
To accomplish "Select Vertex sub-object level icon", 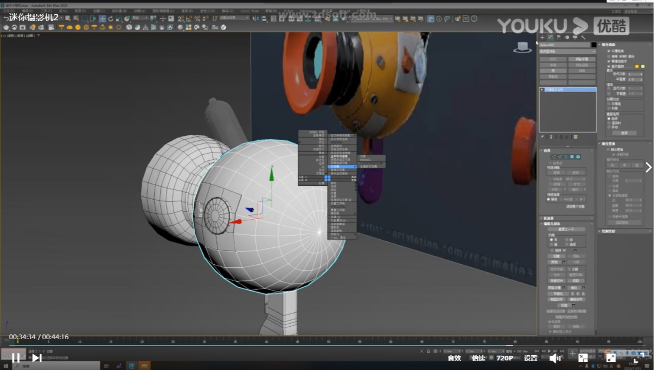I will click(553, 157).
